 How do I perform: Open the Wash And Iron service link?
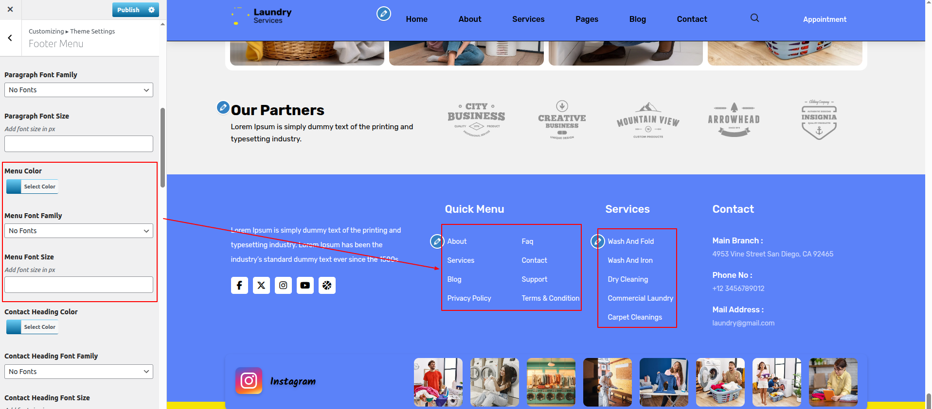[x=630, y=260]
